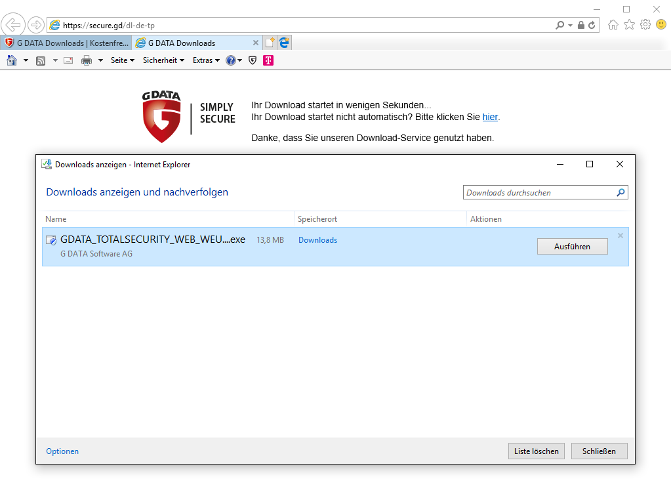
Task: Click the security padlock icon
Action: click(580, 25)
